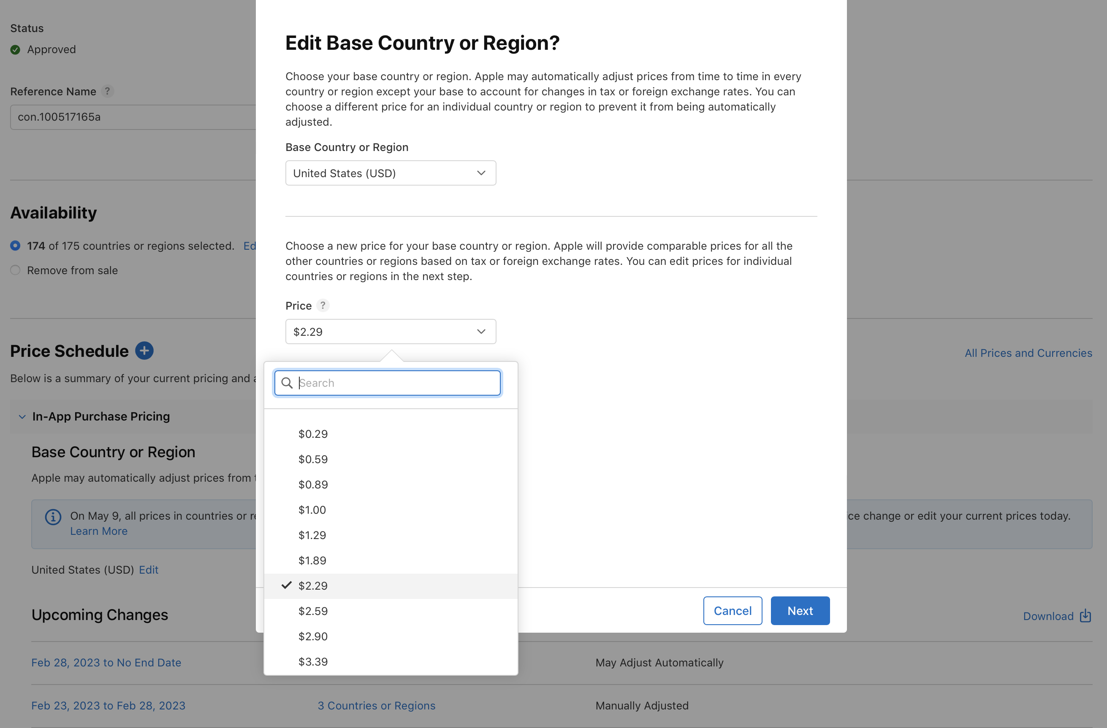Select $3.39 from the price list

(313, 661)
